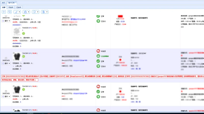Click the blue account link ending 2222
Screen dimensions: 204x114
(78, 19)
